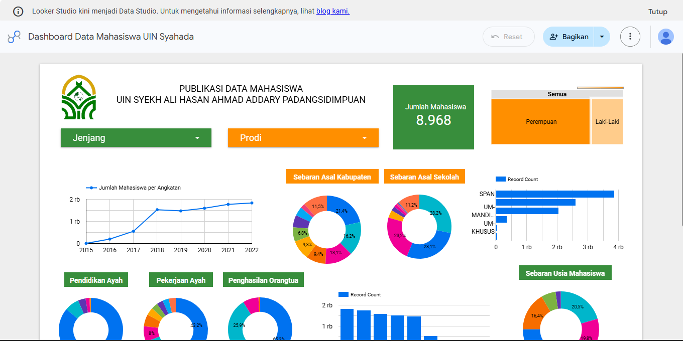
Task: Click the Semua treemap header
Action: (557, 94)
